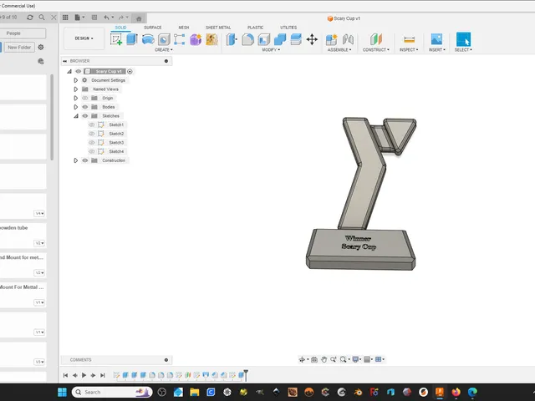The width and height of the screenshot is (535, 401).
Task: Click the timeline end marker
Action: [246, 375]
